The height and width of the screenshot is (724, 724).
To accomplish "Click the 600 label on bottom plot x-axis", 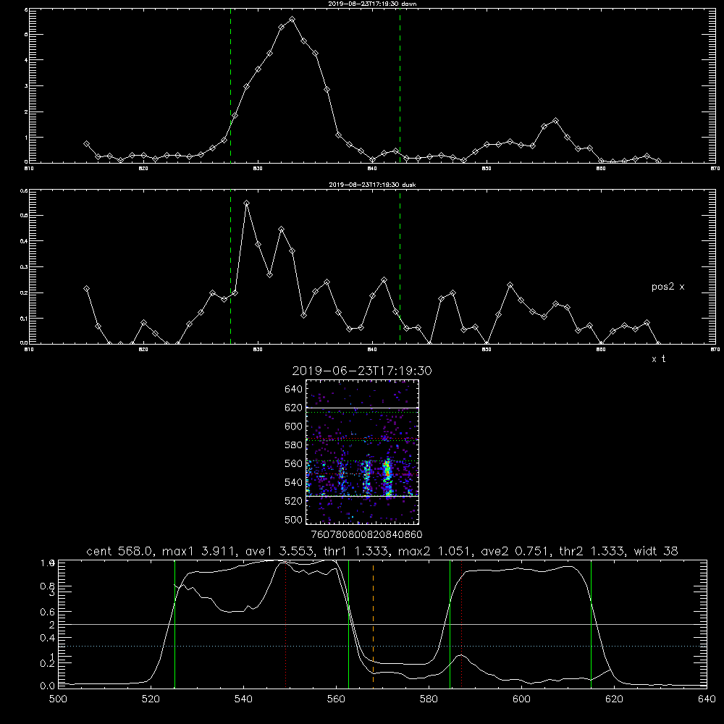I will click(521, 699).
